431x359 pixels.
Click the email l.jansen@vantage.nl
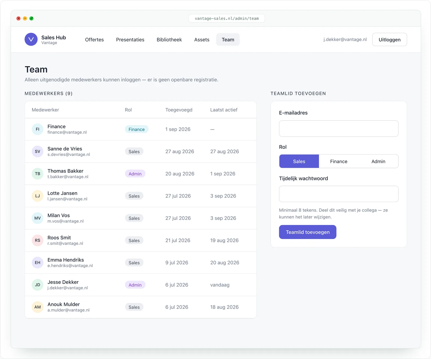point(67,199)
